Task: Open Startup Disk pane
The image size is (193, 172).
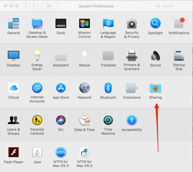Action: coord(179,56)
